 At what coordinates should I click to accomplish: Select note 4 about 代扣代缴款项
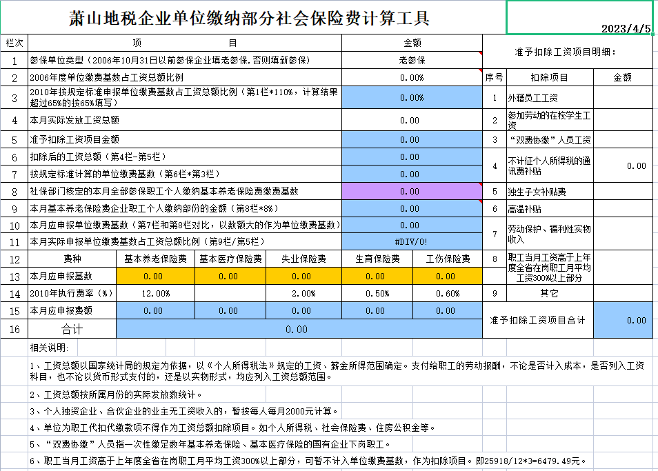233,428
